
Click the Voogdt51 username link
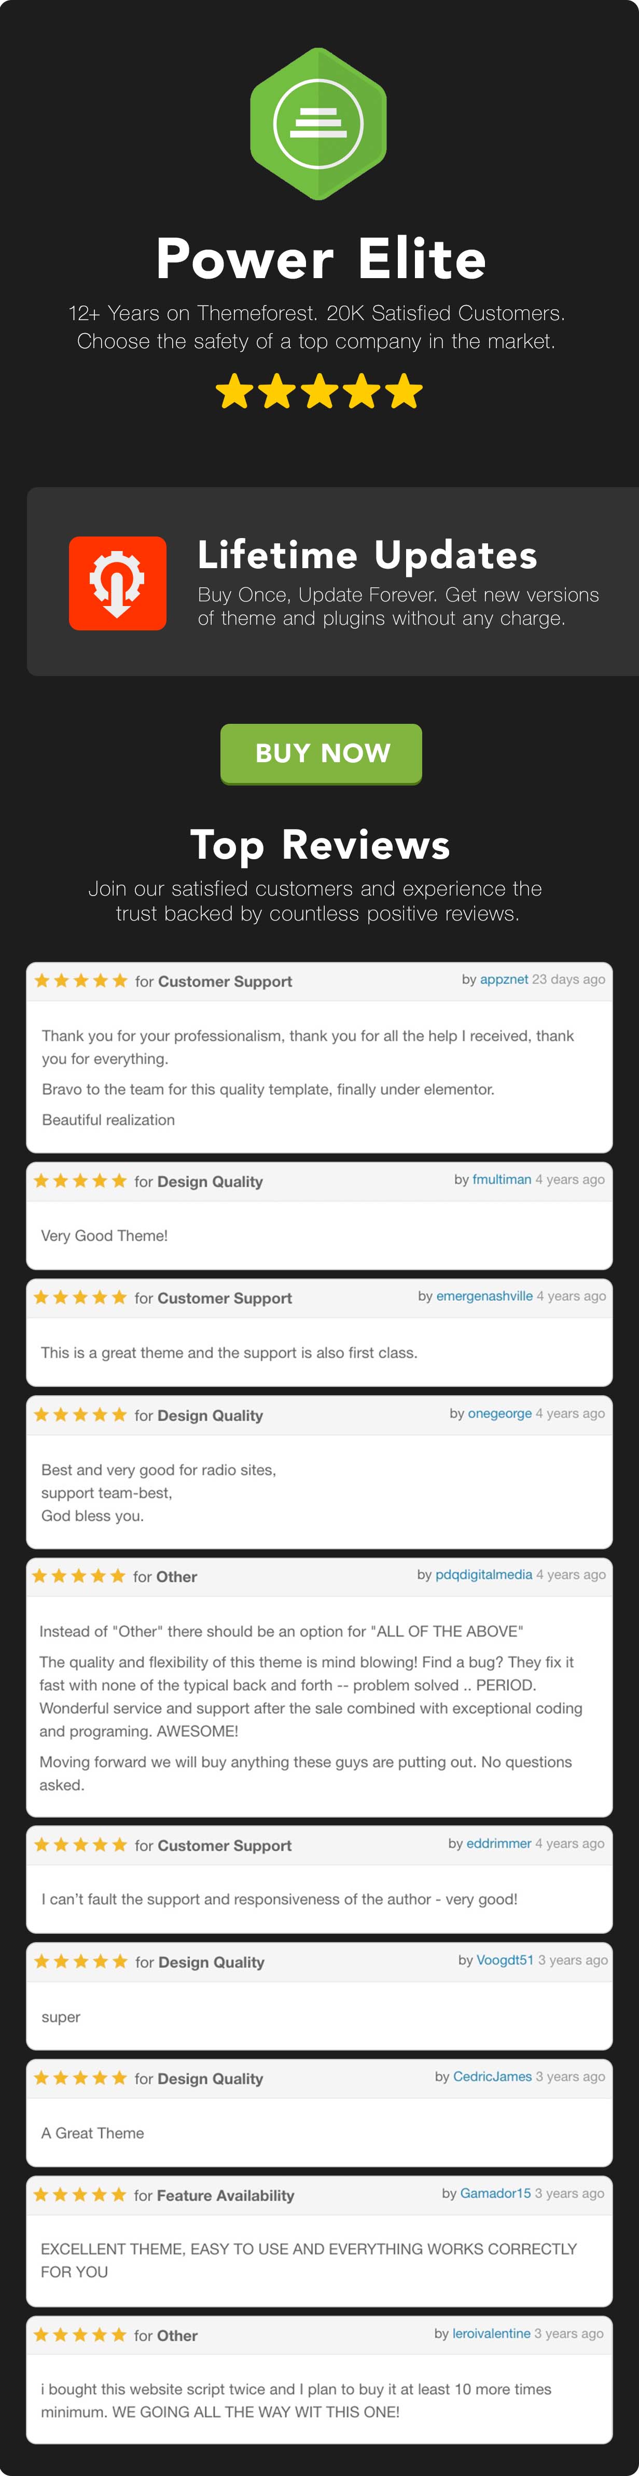(505, 1960)
